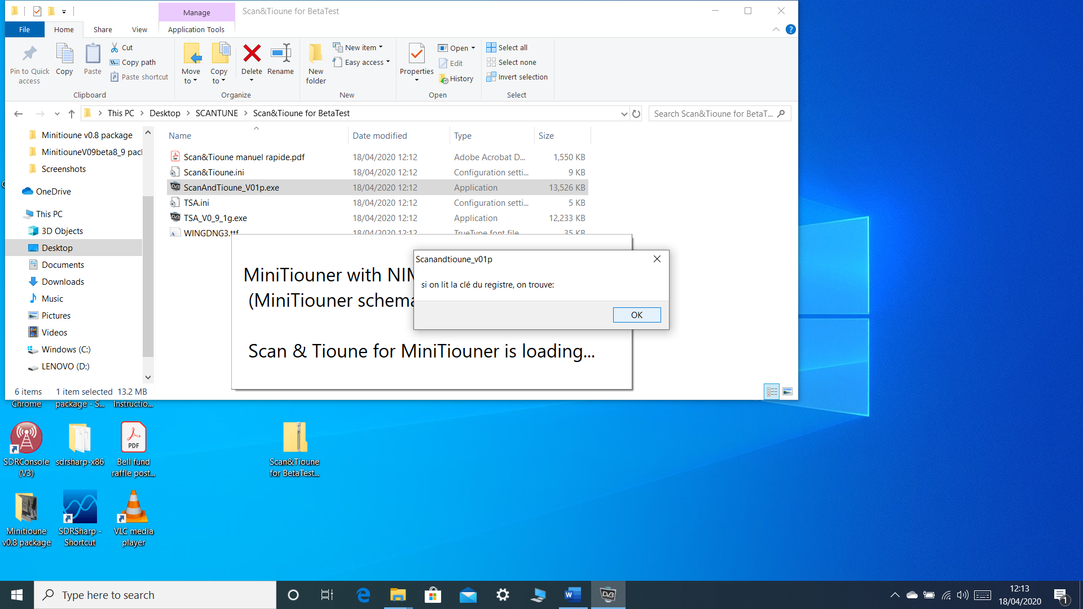Screen dimensions: 1083x609
Task: Select the Paste icon on the ribbon
Action: pos(92,59)
